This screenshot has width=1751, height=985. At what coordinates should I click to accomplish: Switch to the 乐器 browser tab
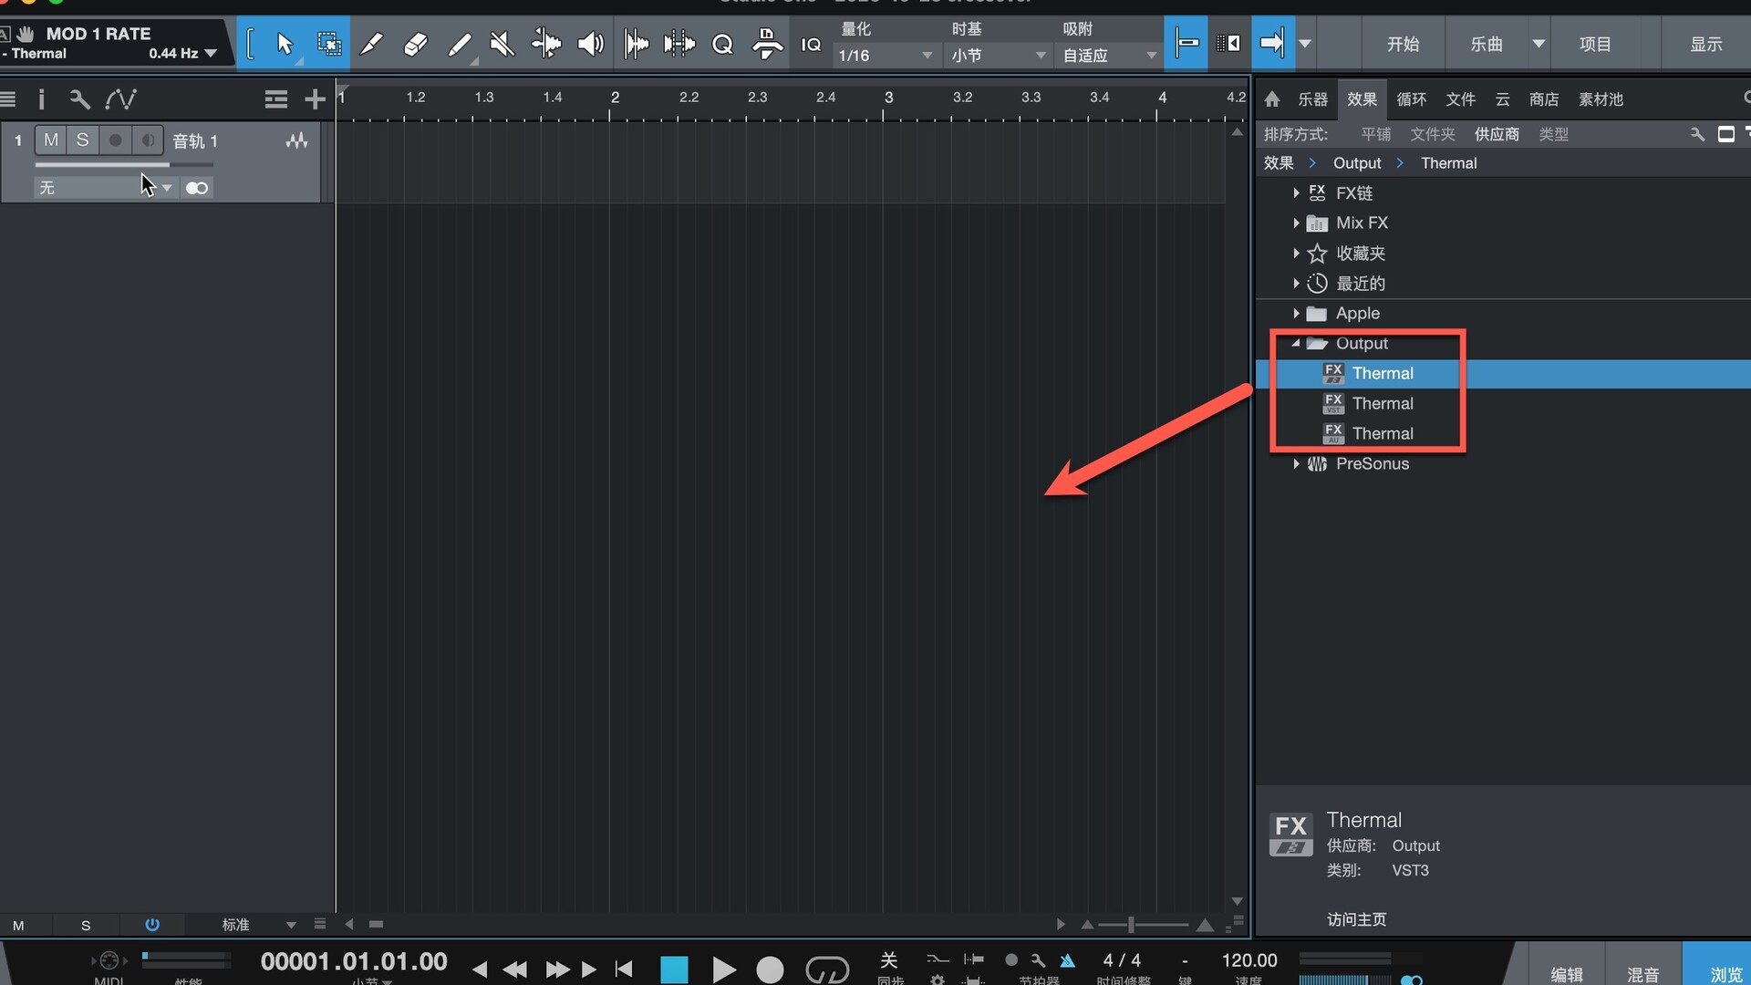(1312, 99)
